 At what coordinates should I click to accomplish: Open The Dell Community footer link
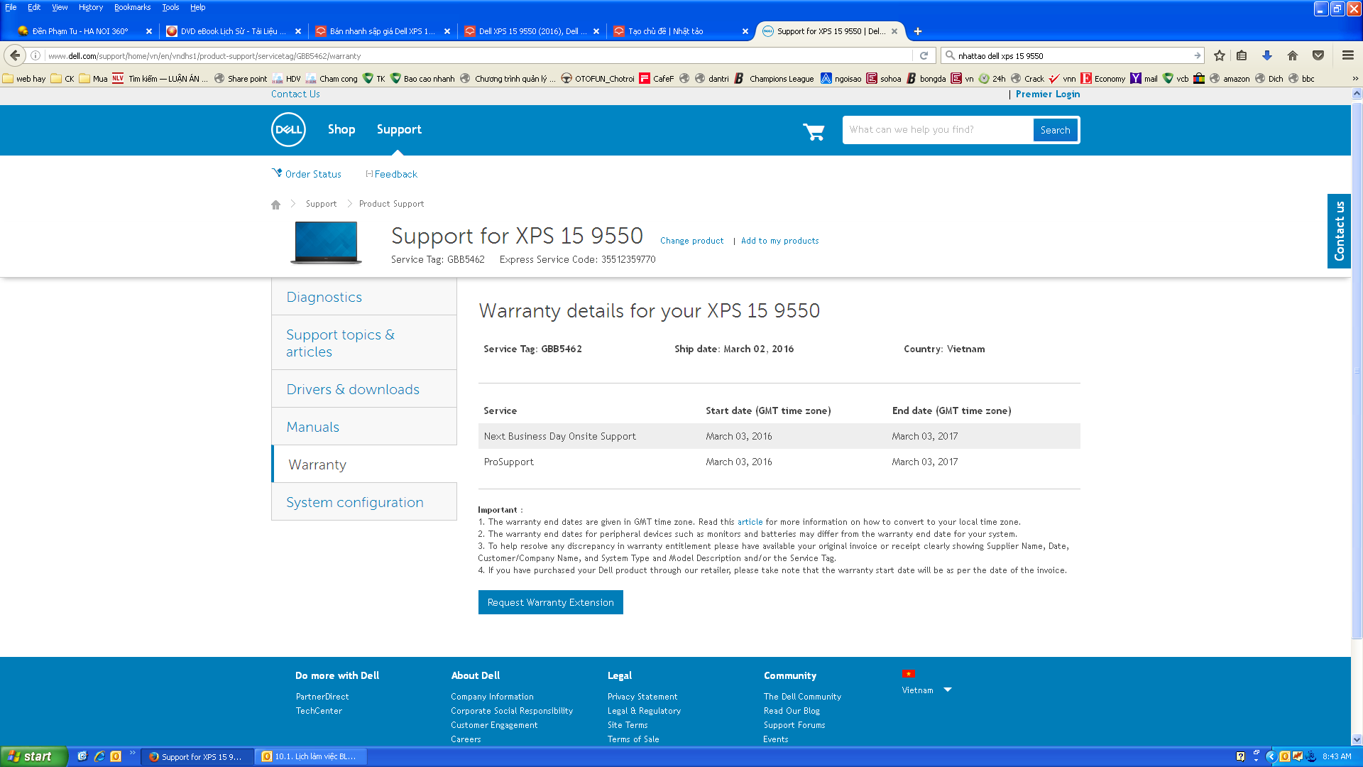pos(802,697)
